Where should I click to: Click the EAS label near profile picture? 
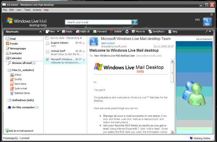[197, 19]
